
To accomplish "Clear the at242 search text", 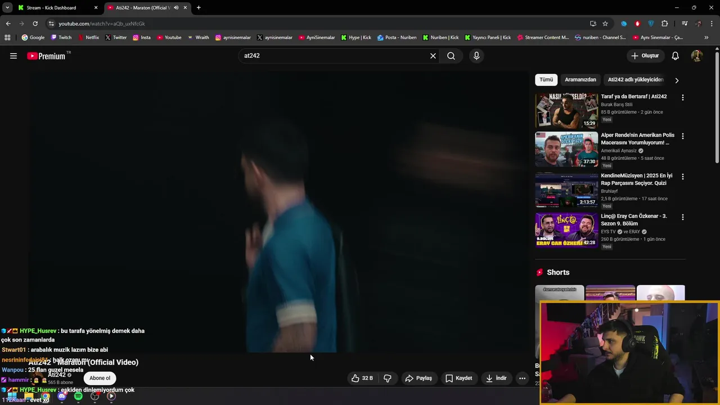I will point(433,56).
